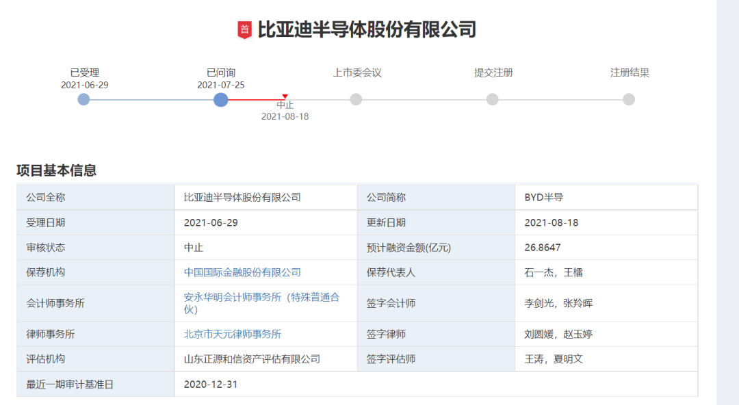Click the 2021-07-25 date under 已问询

click(x=220, y=85)
